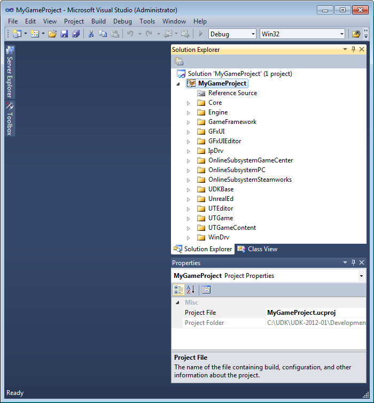Switch to the Solution Explorer tab

[203, 249]
